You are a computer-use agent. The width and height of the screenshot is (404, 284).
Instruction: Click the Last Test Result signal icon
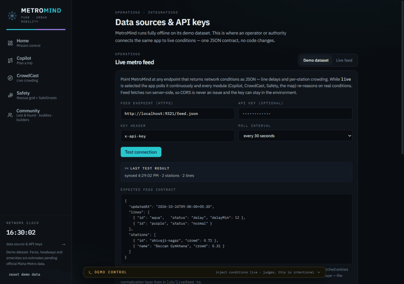pyautogui.click(x=127, y=169)
